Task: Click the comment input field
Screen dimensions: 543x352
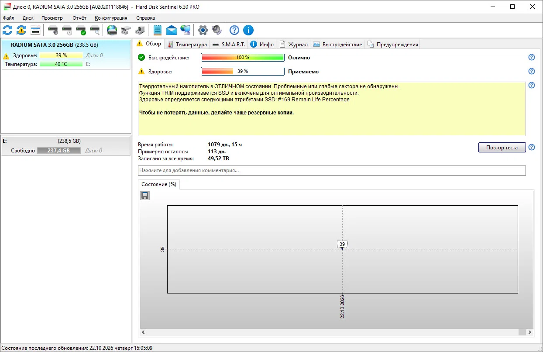Action: pyautogui.click(x=332, y=170)
